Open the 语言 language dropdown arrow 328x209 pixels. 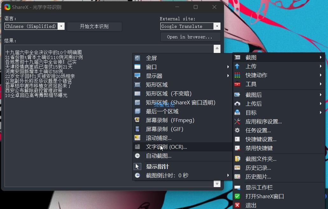[61, 26]
